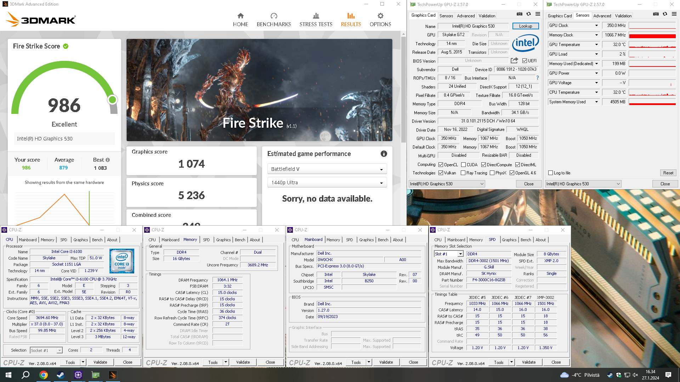The width and height of the screenshot is (680, 382).
Task: Toggle CUDA checkbox in GPU-Z
Action: 463,165
